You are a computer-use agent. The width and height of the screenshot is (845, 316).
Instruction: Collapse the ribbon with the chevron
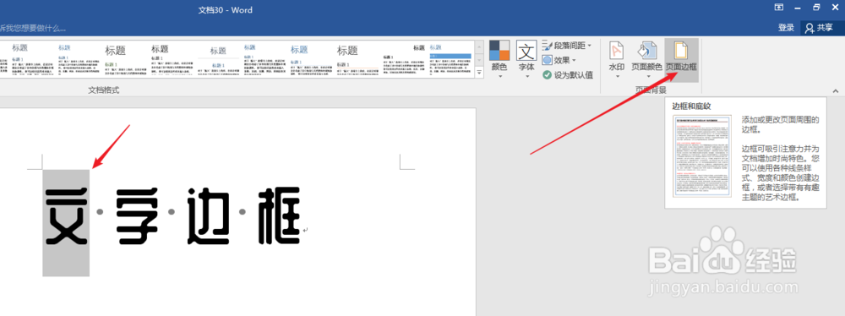point(836,91)
